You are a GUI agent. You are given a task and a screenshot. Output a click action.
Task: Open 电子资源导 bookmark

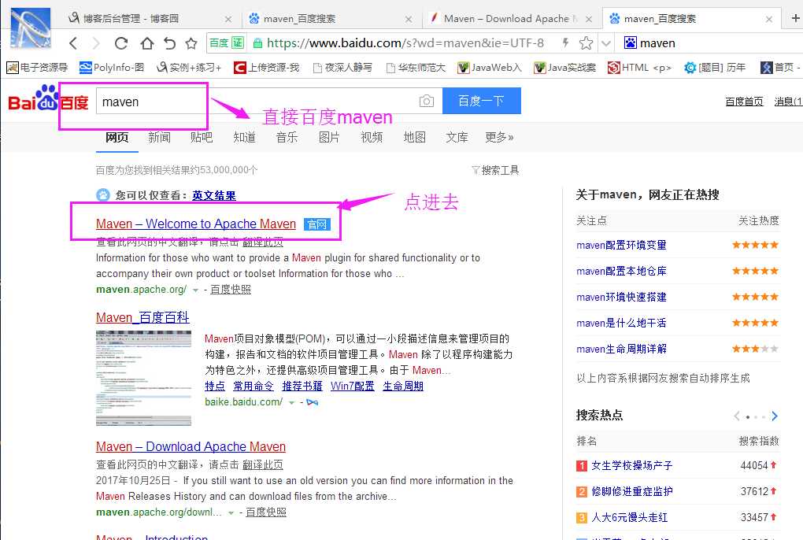point(37,68)
